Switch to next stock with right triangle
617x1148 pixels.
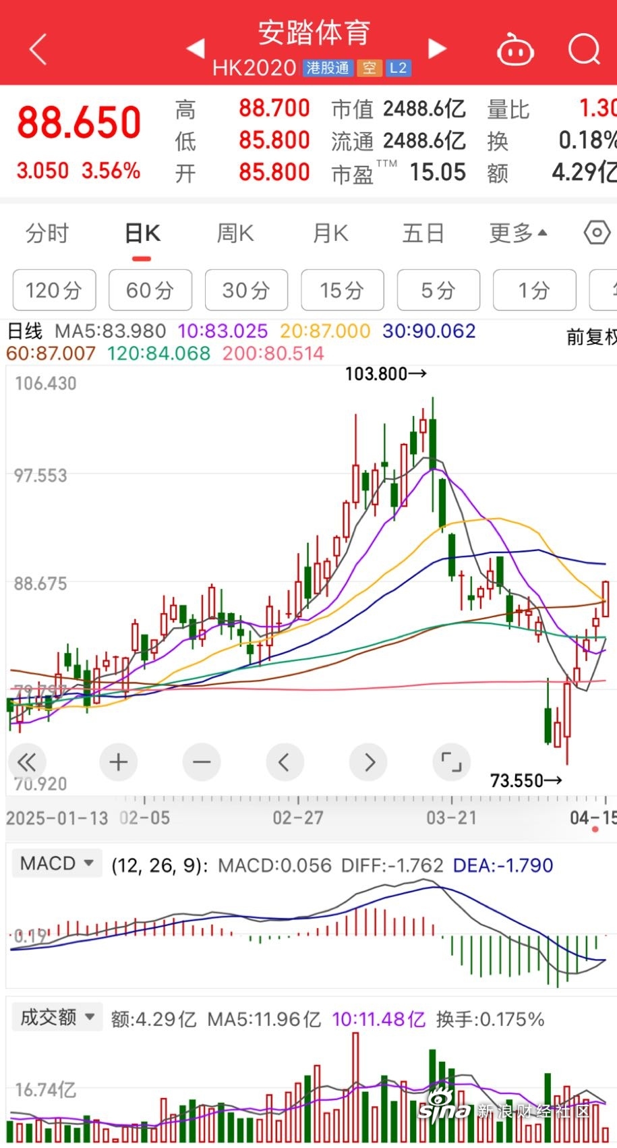[x=438, y=48]
